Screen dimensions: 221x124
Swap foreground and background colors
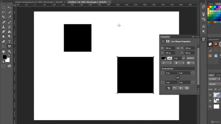pyautogui.click(x=9, y=55)
